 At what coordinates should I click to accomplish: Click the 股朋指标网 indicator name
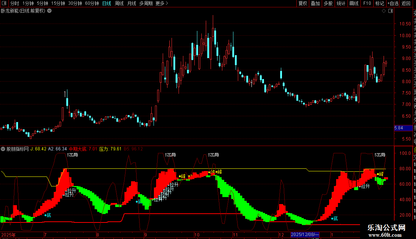(x=18, y=149)
